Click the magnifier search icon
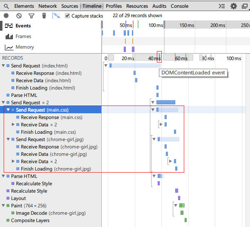 pos(6,6)
